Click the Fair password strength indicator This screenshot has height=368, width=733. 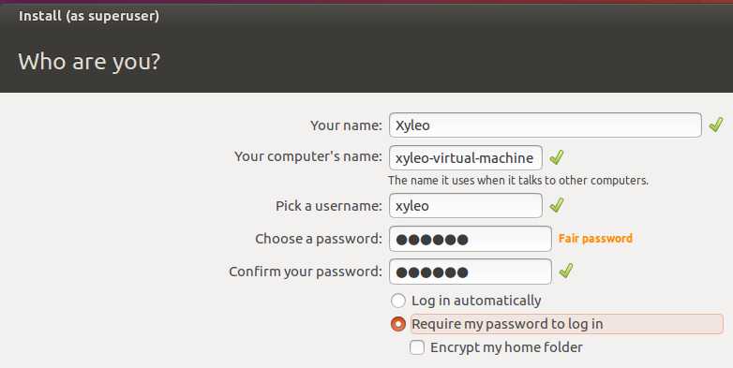coord(595,238)
